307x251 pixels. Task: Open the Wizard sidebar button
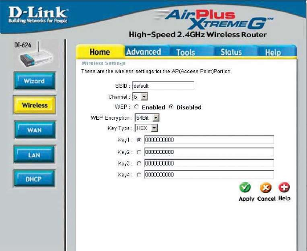(34, 81)
